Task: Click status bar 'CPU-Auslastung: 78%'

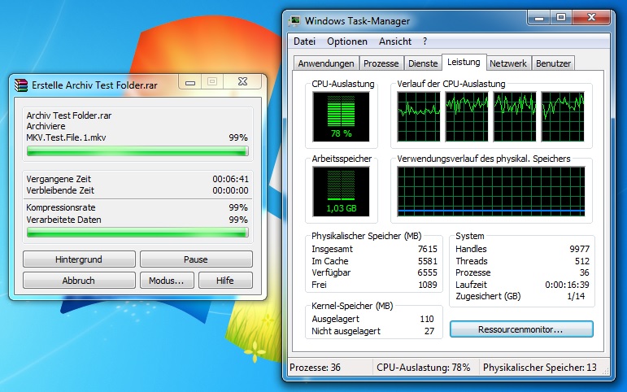Action: pos(424,368)
